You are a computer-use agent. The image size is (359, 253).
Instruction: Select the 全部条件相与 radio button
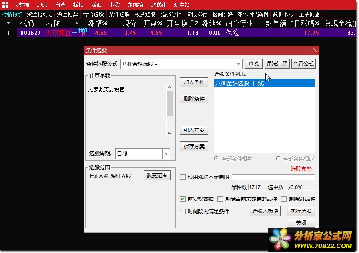[216, 159]
